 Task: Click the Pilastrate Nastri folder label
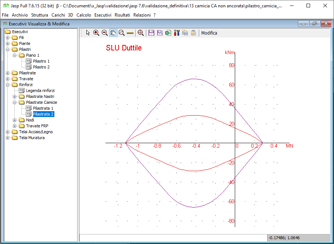pos(40,97)
